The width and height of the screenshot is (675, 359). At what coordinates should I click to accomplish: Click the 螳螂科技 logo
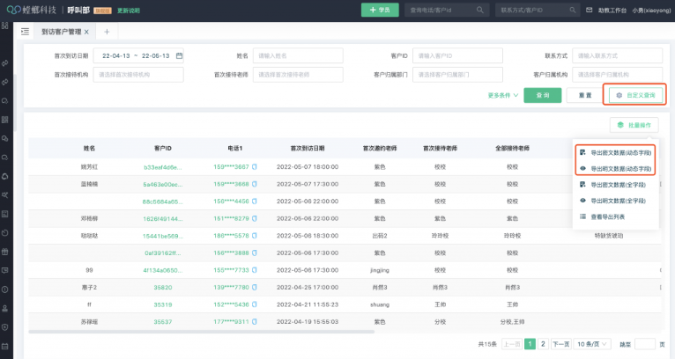point(32,10)
